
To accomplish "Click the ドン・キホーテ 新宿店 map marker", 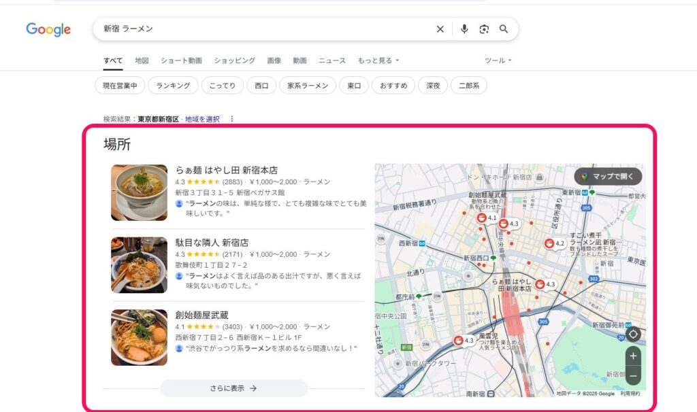I will 539,177.
